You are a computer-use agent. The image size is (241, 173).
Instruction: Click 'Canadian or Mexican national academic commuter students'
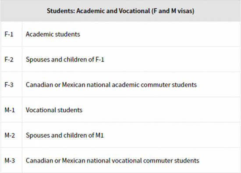[111, 85]
